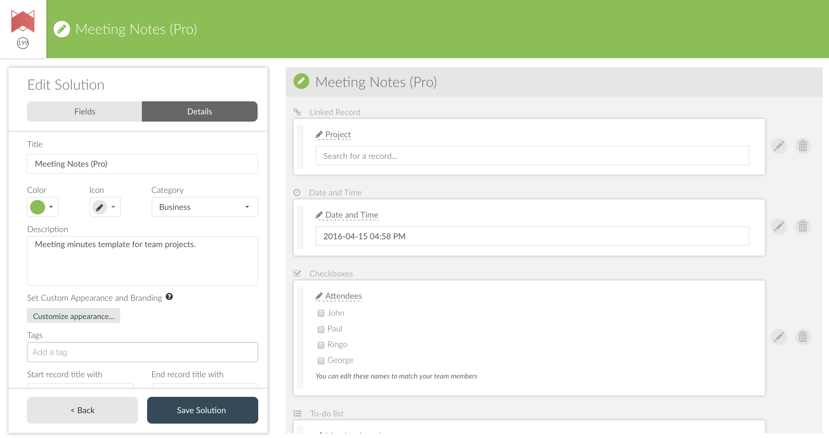829x438 pixels.
Task: Focus the Add a tag input
Action: coord(143,352)
